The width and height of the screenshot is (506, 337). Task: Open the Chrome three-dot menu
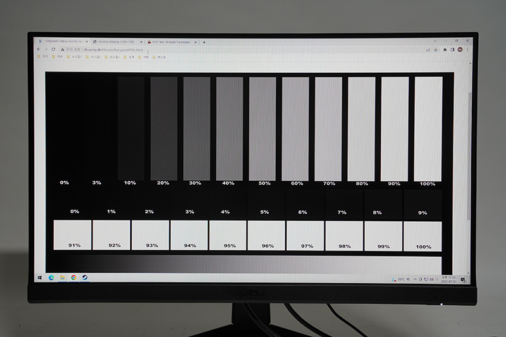tap(467, 50)
